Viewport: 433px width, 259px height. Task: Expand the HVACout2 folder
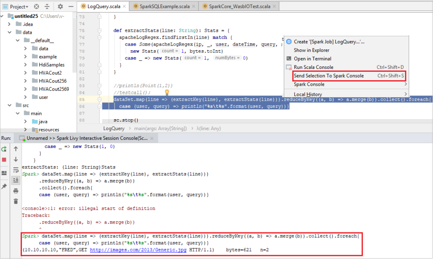pyautogui.click(x=25, y=72)
